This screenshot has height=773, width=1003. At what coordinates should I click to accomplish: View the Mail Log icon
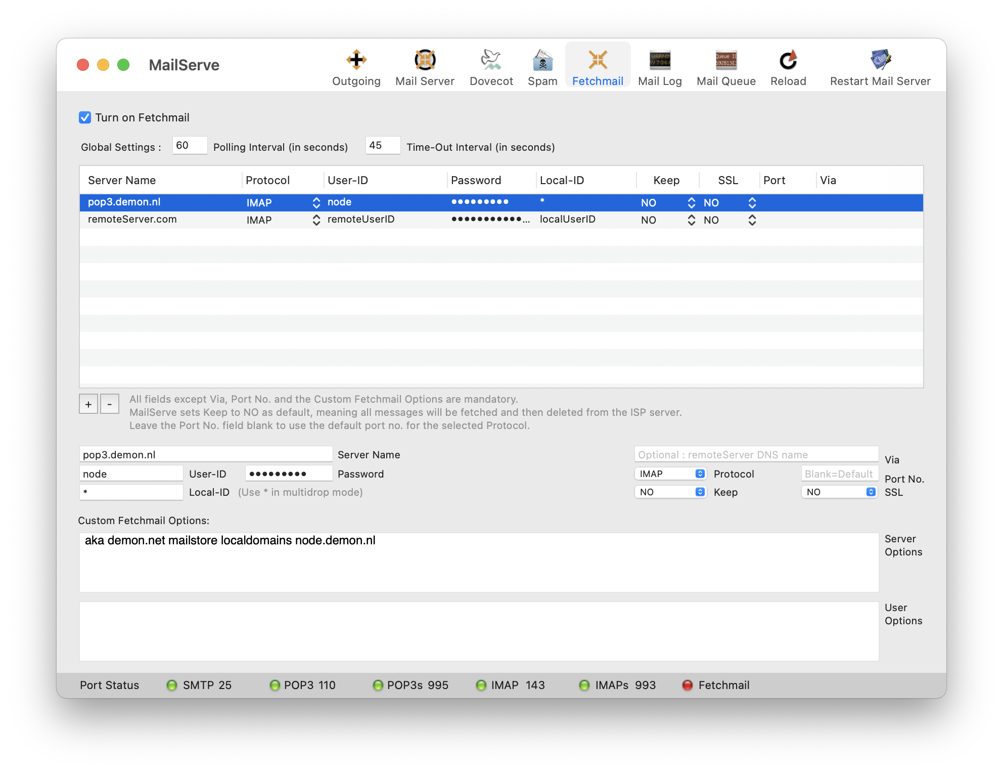point(660,60)
